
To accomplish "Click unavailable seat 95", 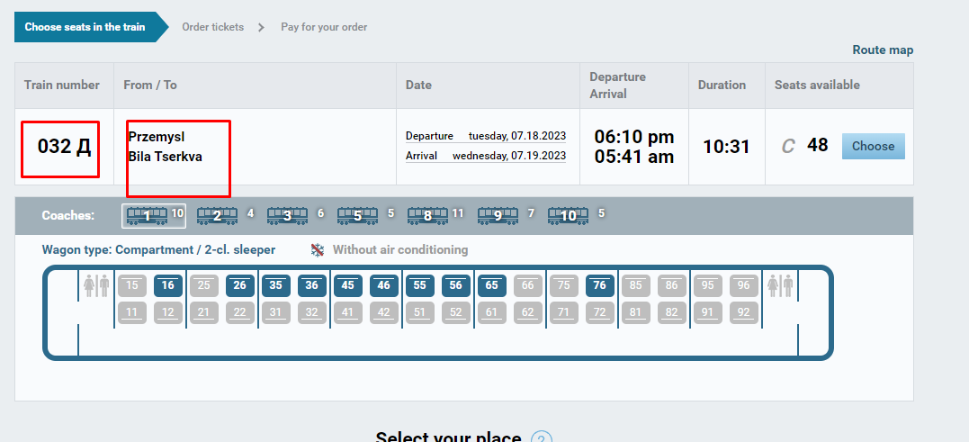I will coord(708,285).
